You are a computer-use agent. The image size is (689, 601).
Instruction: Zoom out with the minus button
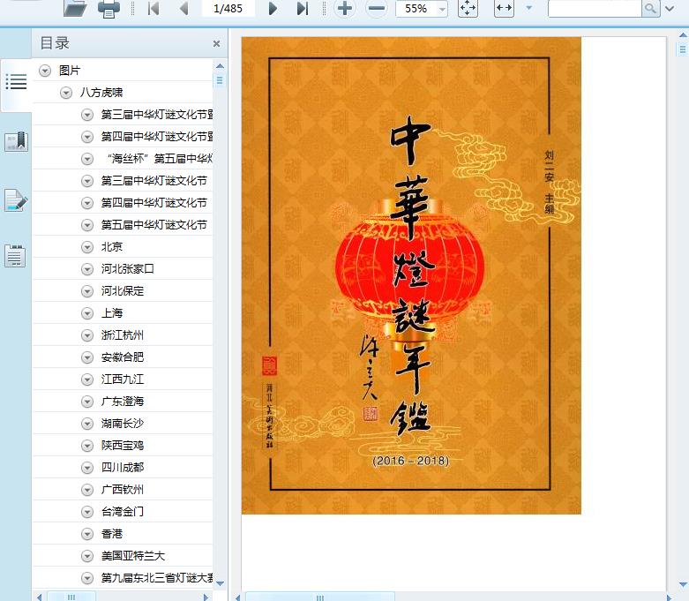point(377,8)
